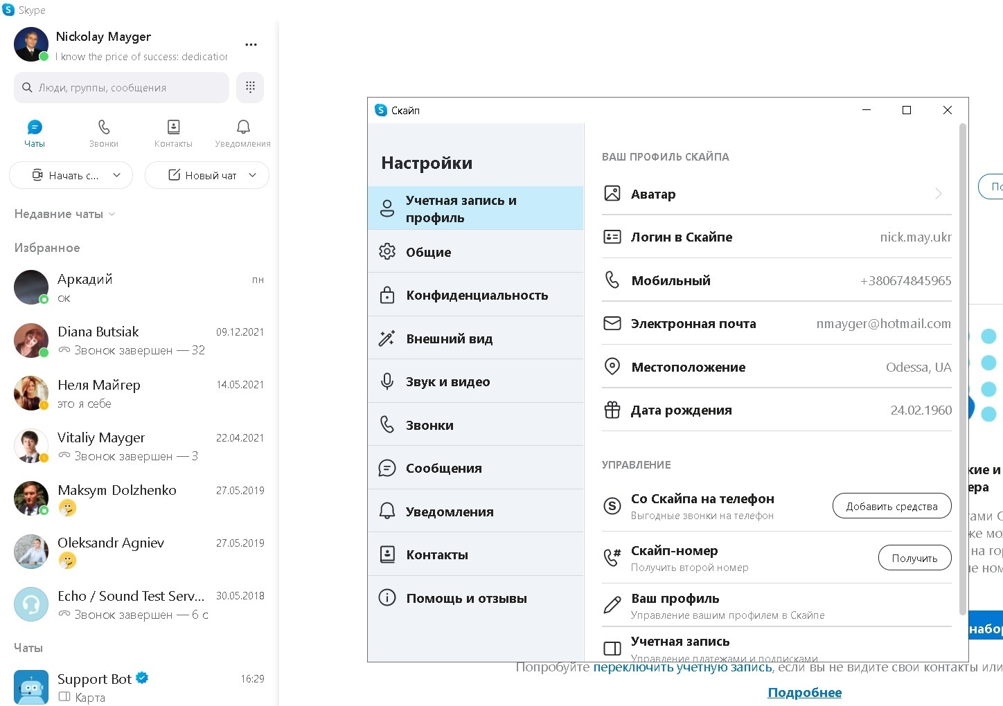Close the Скайп settings window
The width and height of the screenshot is (1003, 706).
click(948, 110)
